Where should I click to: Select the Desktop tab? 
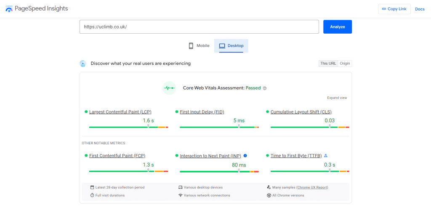pyautogui.click(x=231, y=46)
